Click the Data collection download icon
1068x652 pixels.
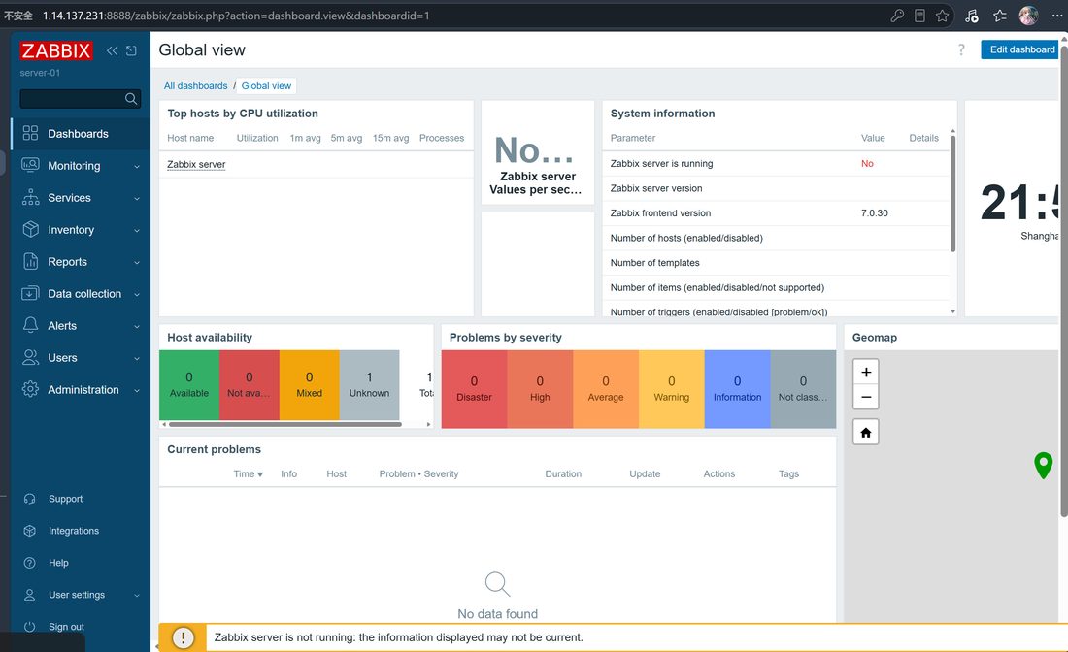30,293
